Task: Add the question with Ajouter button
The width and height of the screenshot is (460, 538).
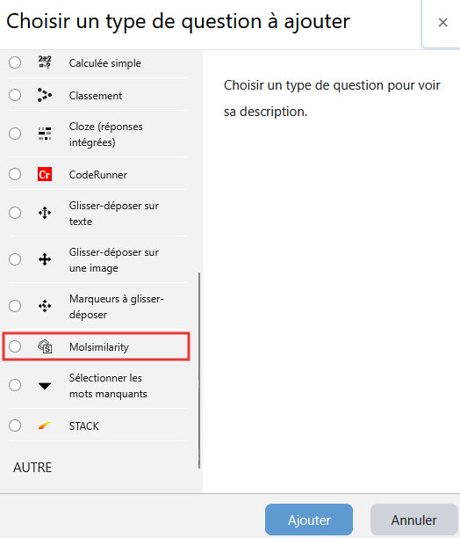Action: [309, 520]
